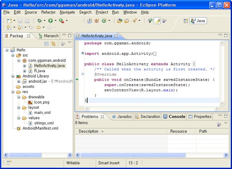Expand the R.java tree node
Viewport: 232px width, 169px height.
(25, 71)
